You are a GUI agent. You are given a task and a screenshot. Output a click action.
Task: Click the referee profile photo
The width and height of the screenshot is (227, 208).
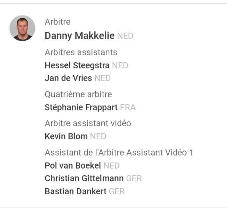(x=22, y=28)
